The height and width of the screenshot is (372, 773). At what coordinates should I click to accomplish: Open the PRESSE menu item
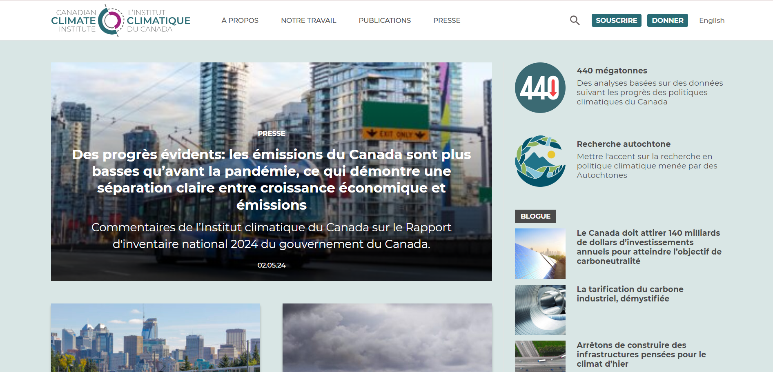tap(447, 20)
